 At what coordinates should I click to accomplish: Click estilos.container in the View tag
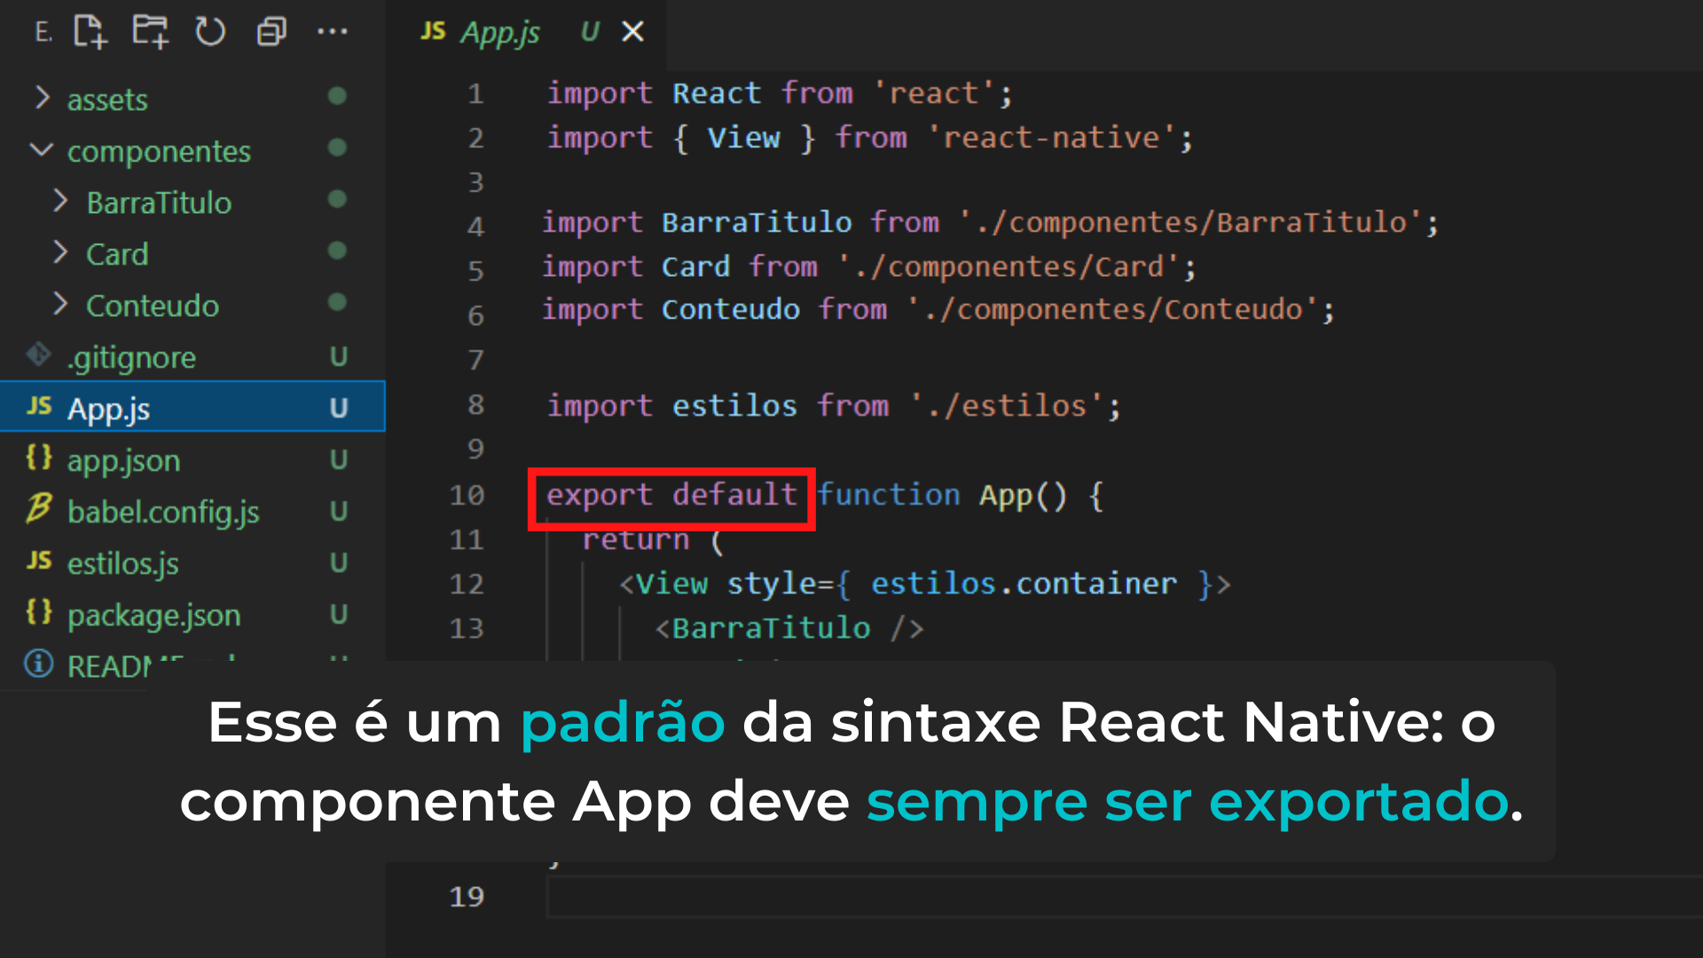click(x=1024, y=584)
